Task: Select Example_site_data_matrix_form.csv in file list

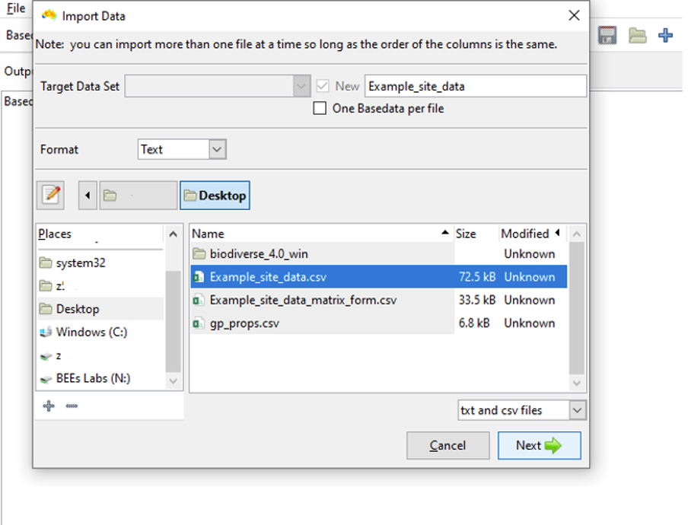Action: pos(303,301)
